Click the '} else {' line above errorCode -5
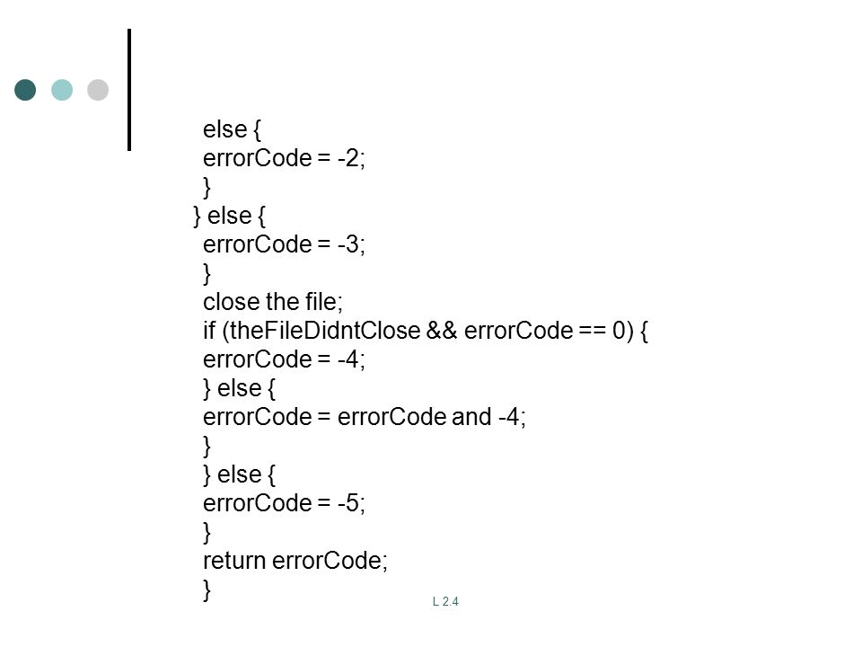 [239, 474]
